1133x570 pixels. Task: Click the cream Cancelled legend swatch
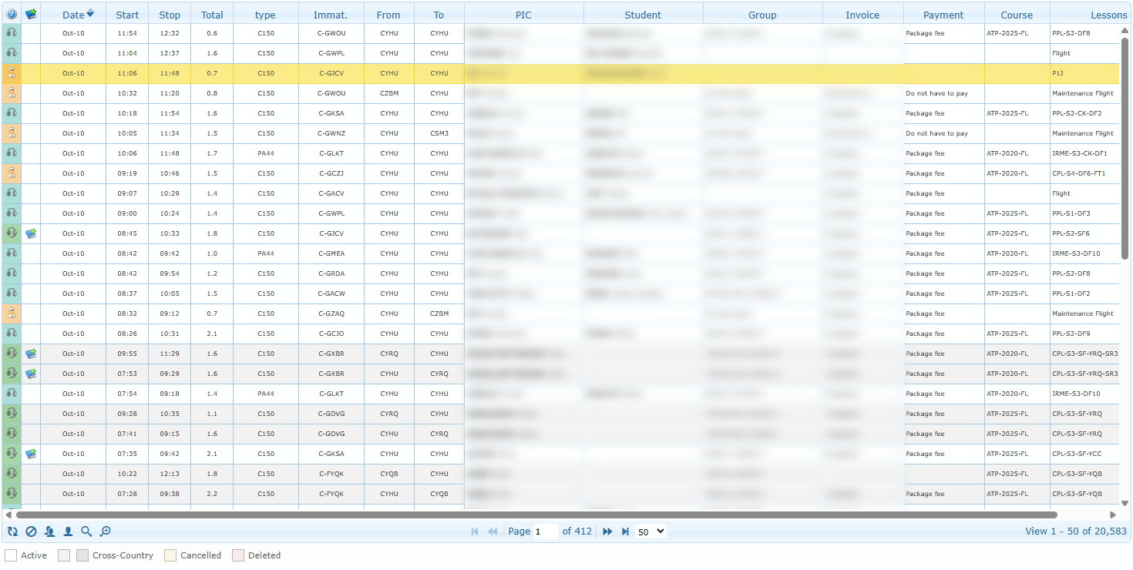click(170, 555)
